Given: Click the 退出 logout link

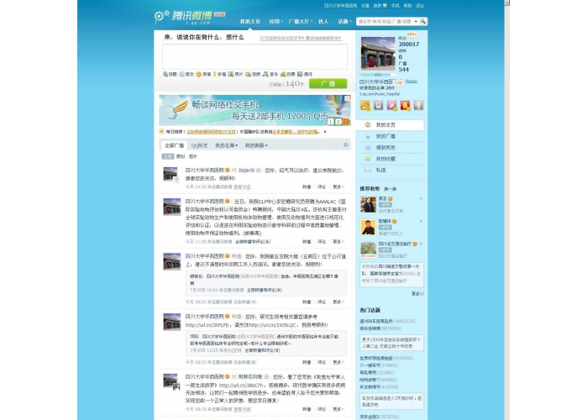Looking at the screenshot, I should tap(420, 6).
